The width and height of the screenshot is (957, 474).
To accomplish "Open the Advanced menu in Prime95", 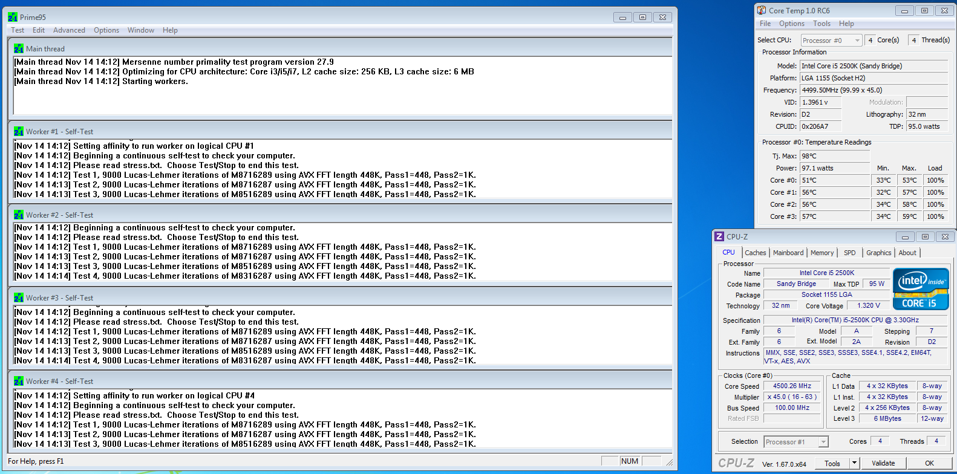I will pyautogui.click(x=69, y=30).
